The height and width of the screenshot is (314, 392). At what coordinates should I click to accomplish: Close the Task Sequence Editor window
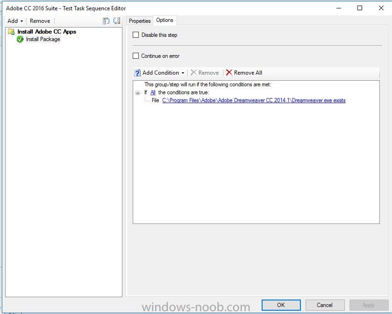[x=381, y=8]
